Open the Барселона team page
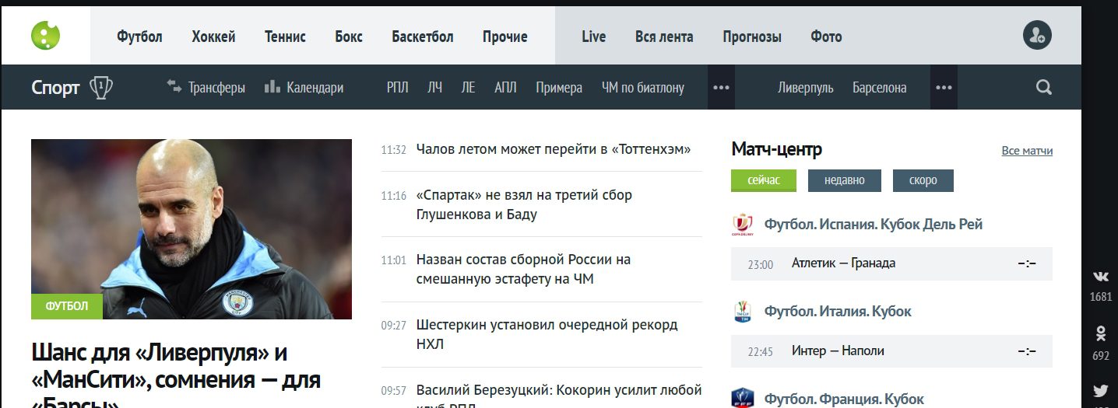 [x=879, y=88]
